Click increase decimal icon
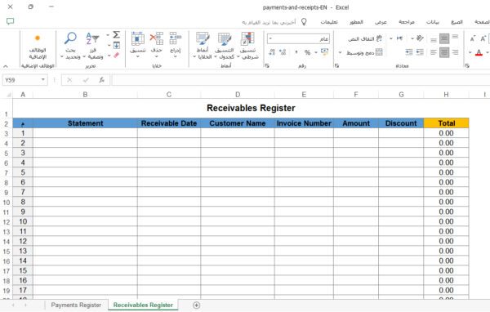The width and height of the screenshot is (490, 312). click(x=283, y=52)
